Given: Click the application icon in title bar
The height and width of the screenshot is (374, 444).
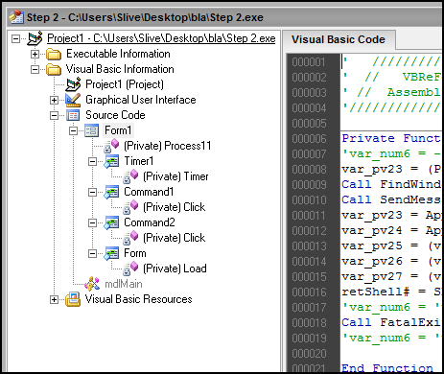Looking at the screenshot, I should coord(16,17).
